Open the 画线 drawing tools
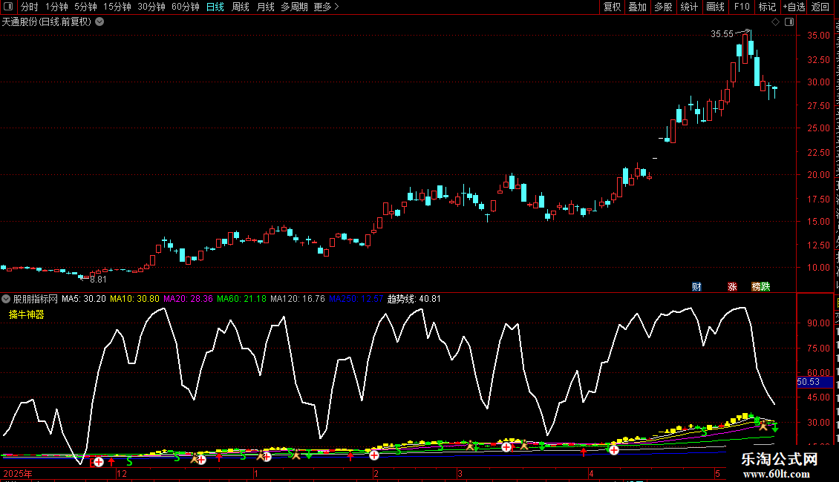Screen dimensions: 839x482 point(715,7)
